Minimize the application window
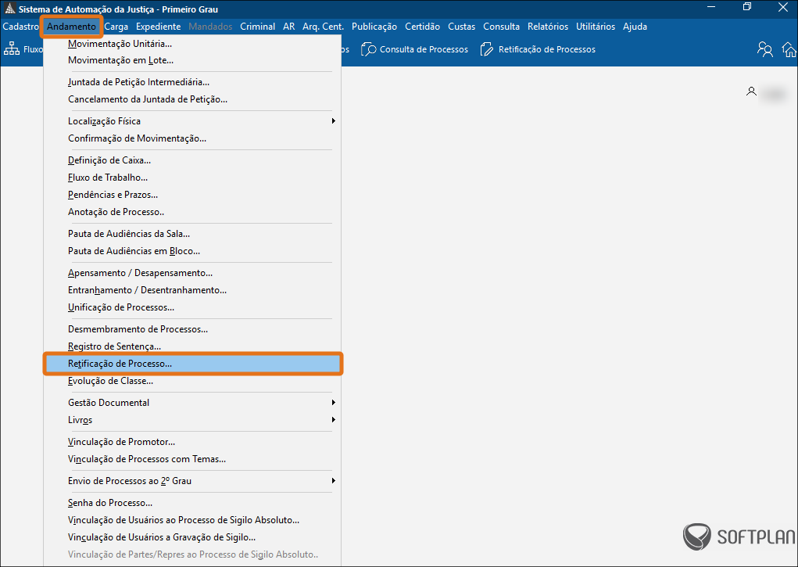Viewport: 798px width, 567px height. pyautogui.click(x=712, y=7)
